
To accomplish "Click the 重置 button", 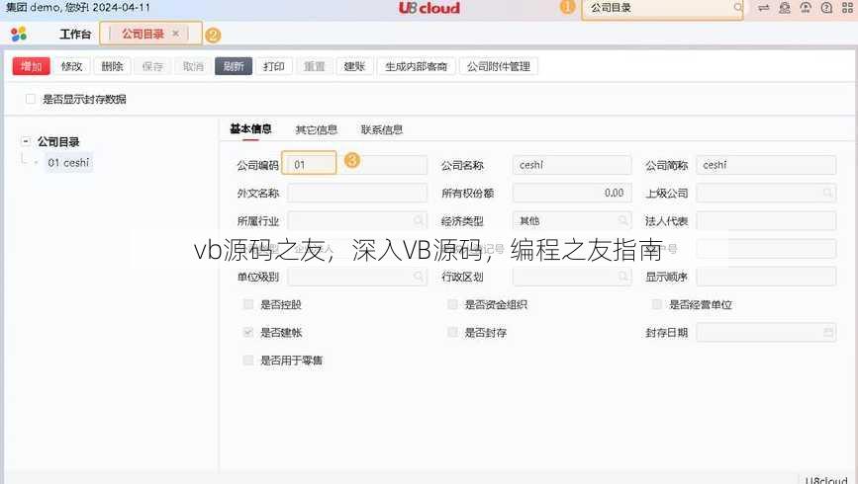I will click(x=315, y=66).
